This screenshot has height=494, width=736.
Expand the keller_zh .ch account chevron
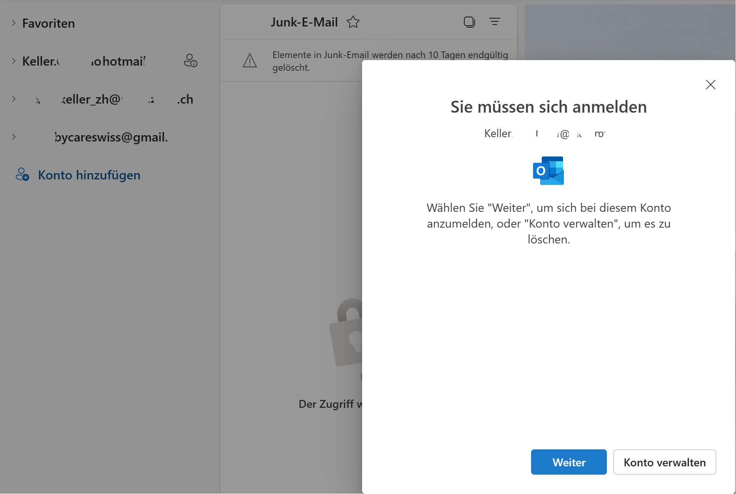(14, 99)
